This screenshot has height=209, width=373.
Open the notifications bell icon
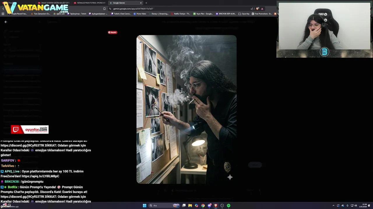(x=369, y=206)
